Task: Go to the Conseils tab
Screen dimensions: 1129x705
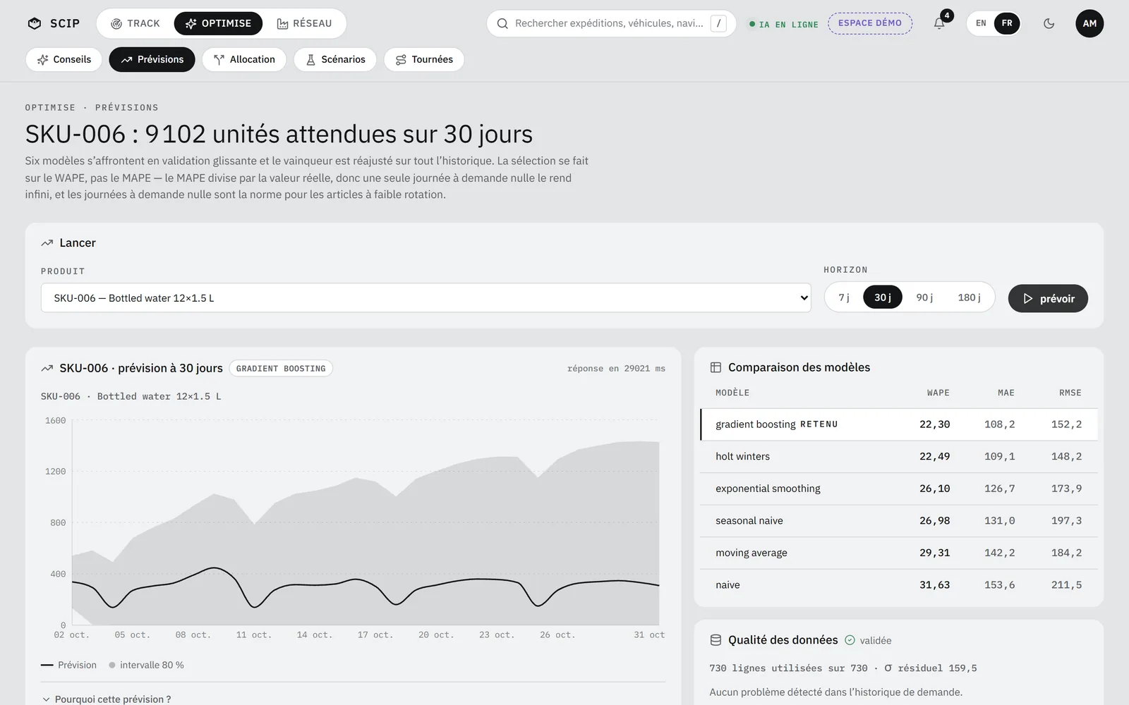Action: point(64,59)
